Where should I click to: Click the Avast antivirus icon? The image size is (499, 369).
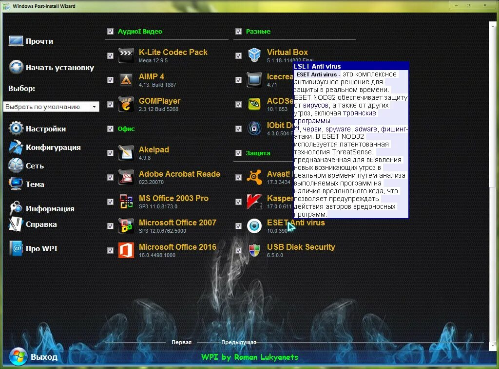tap(254, 177)
